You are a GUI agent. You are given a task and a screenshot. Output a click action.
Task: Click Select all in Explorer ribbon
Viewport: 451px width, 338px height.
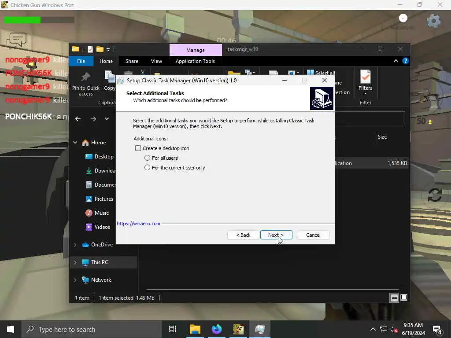(321, 73)
